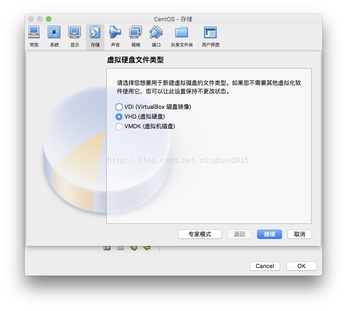
Task: Open the 端口 (Ports) settings icon
Action: point(156,36)
